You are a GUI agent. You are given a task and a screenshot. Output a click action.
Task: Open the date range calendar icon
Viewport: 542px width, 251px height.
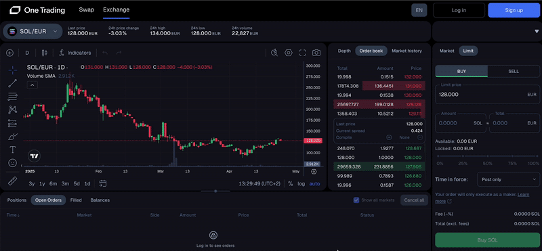pos(103,183)
